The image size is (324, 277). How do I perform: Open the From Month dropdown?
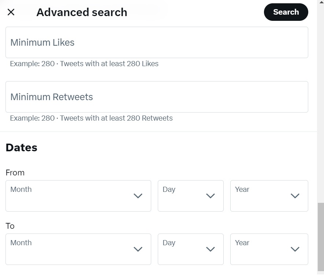pyautogui.click(x=78, y=196)
